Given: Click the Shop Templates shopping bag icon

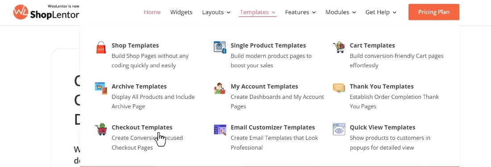Looking at the screenshot, I should click(101, 48).
